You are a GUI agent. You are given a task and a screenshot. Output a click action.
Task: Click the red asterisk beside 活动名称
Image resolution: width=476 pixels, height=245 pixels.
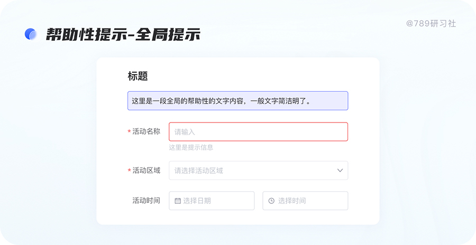point(129,132)
